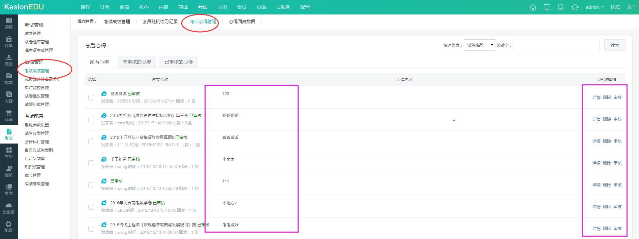Viewport: 639px width, 239px height.
Task: Click the desktop monitor preview icon
Action: tap(547, 7)
